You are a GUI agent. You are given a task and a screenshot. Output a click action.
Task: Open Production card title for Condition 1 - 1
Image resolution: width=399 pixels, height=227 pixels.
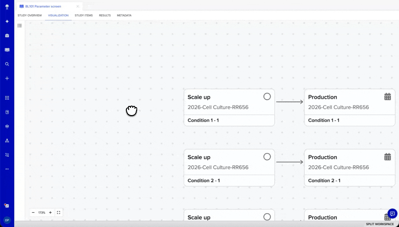(323, 97)
